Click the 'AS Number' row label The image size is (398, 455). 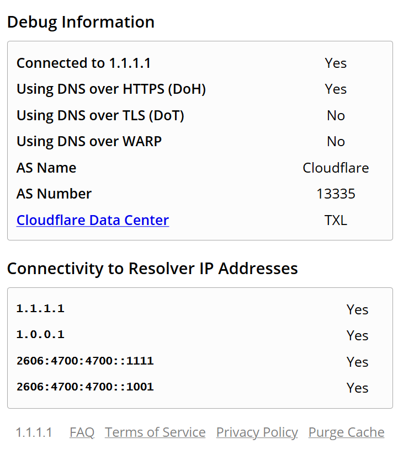pyautogui.click(x=54, y=194)
